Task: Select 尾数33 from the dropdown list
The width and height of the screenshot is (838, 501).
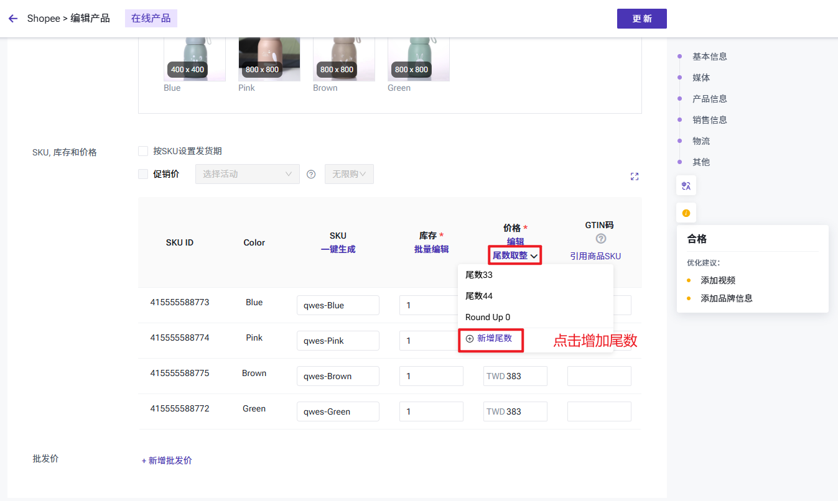Action: click(x=479, y=275)
